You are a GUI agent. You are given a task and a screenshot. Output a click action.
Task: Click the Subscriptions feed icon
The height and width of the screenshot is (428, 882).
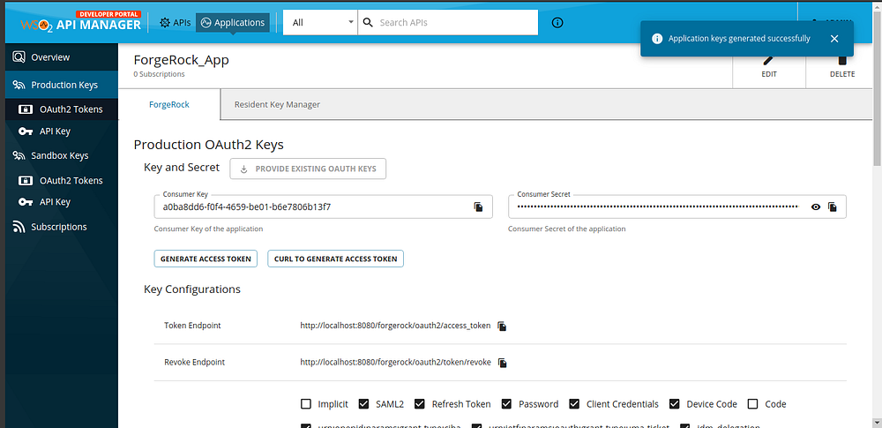[x=19, y=227]
